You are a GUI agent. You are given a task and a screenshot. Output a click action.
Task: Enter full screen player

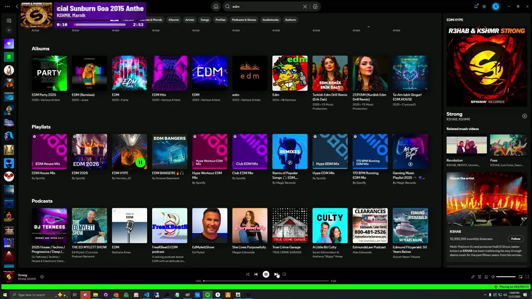tap(527, 277)
